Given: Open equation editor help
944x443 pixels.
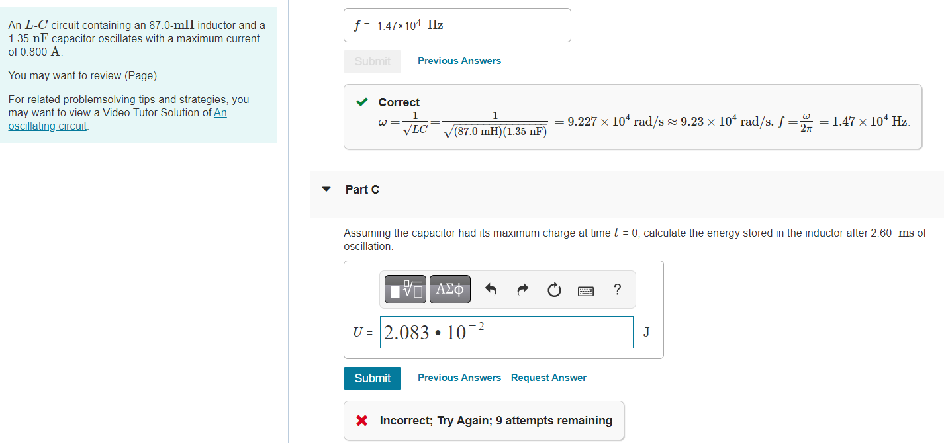Looking at the screenshot, I should pos(617,289).
